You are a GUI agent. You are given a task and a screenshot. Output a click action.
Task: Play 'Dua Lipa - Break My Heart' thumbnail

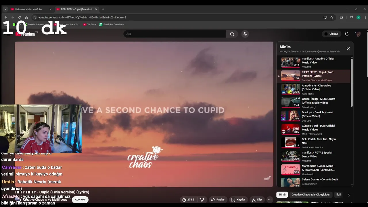coord(291,116)
